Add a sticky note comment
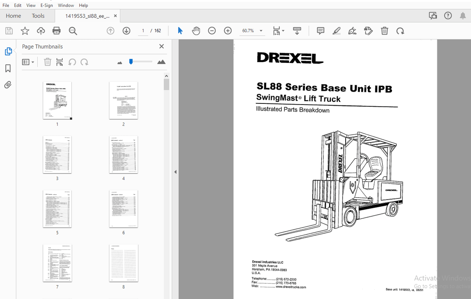471x299 pixels. tap(320, 31)
